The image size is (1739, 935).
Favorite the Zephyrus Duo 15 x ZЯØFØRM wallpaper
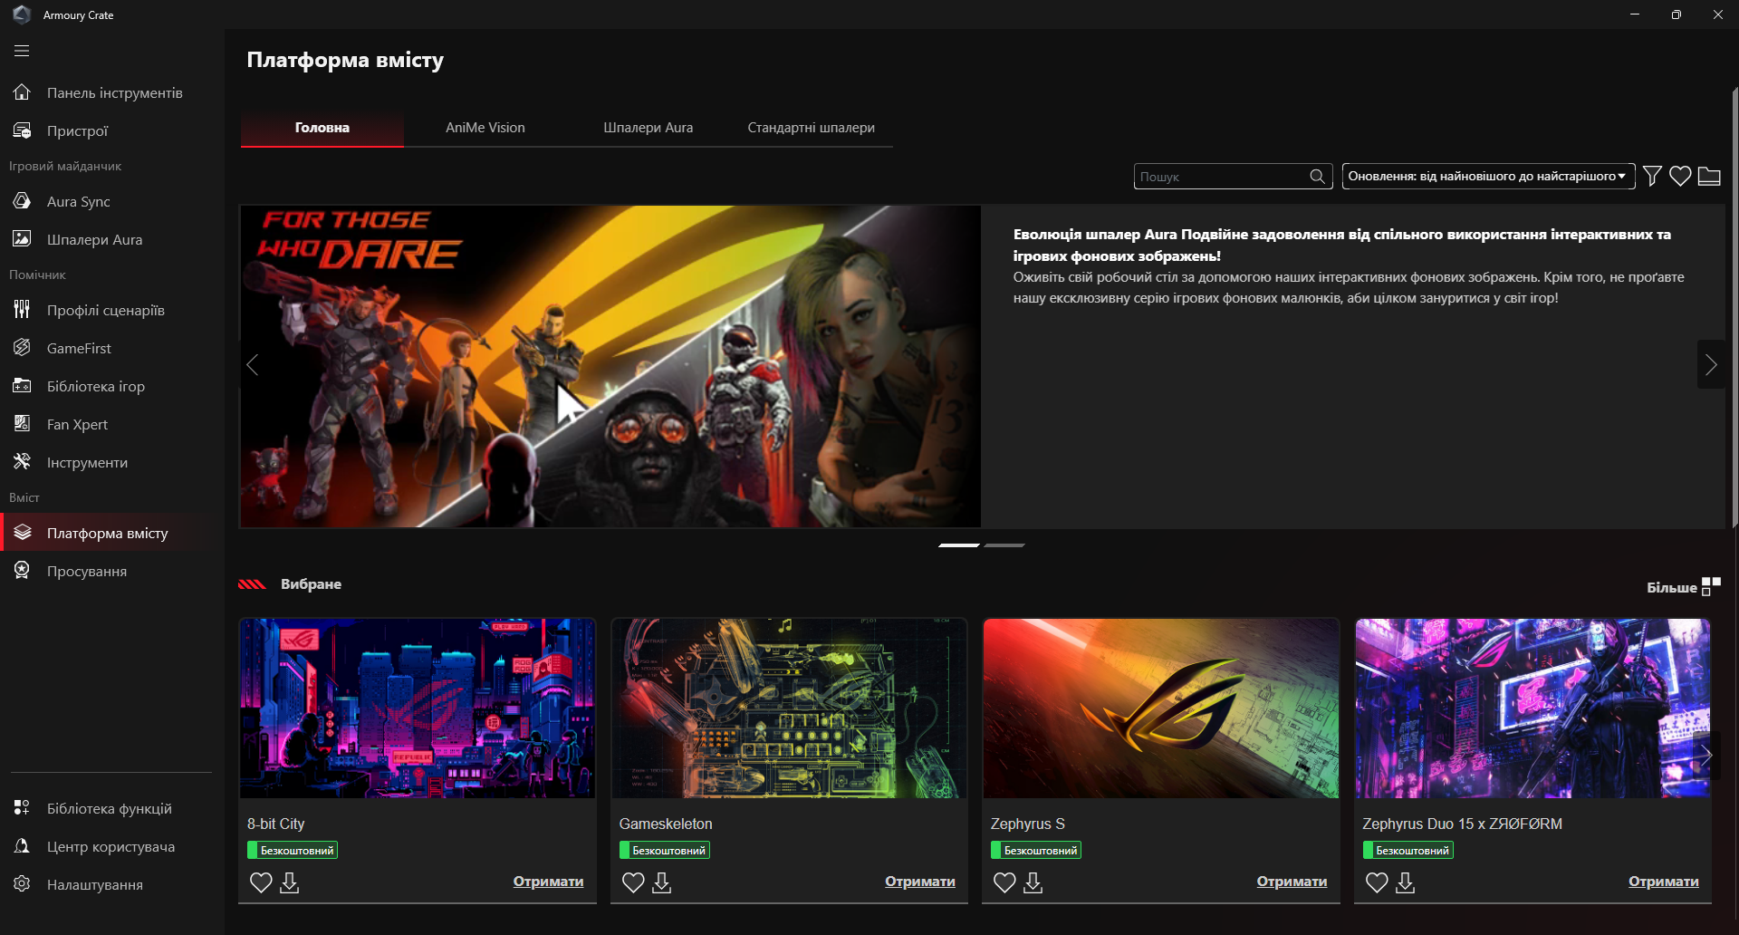1377,882
